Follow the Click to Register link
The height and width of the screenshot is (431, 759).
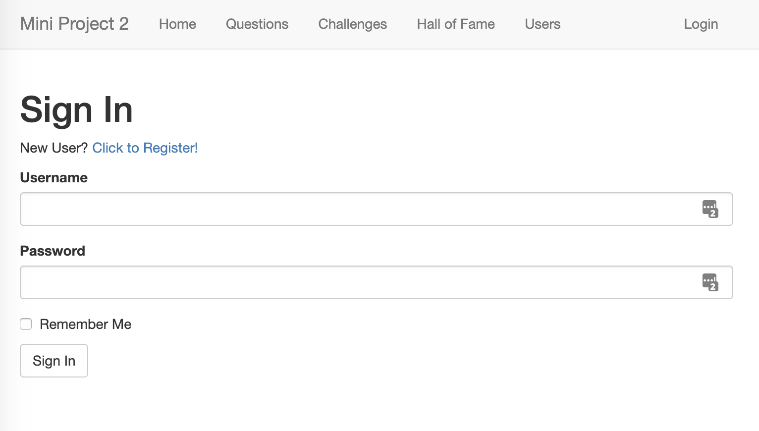[145, 148]
